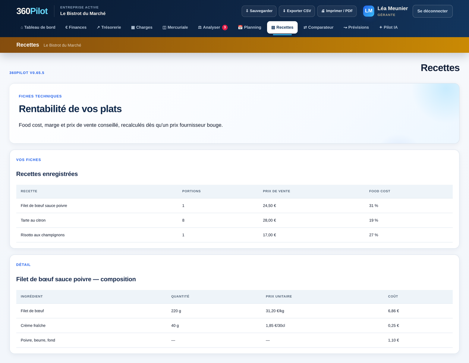Open the Analyser tab with badge
The width and height of the screenshot is (469, 363).
pos(213,27)
